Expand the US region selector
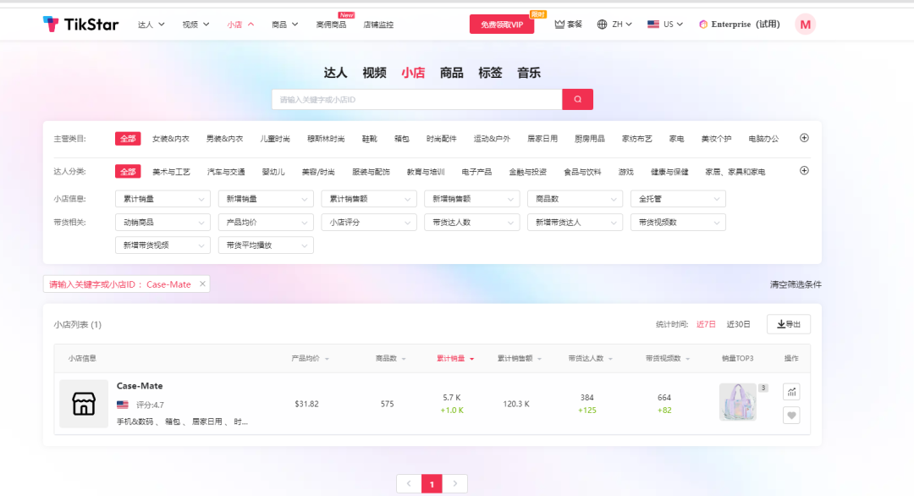Screen dimensions: 914x496 (x=665, y=25)
